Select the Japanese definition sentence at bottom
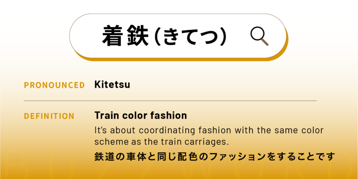 215,156
